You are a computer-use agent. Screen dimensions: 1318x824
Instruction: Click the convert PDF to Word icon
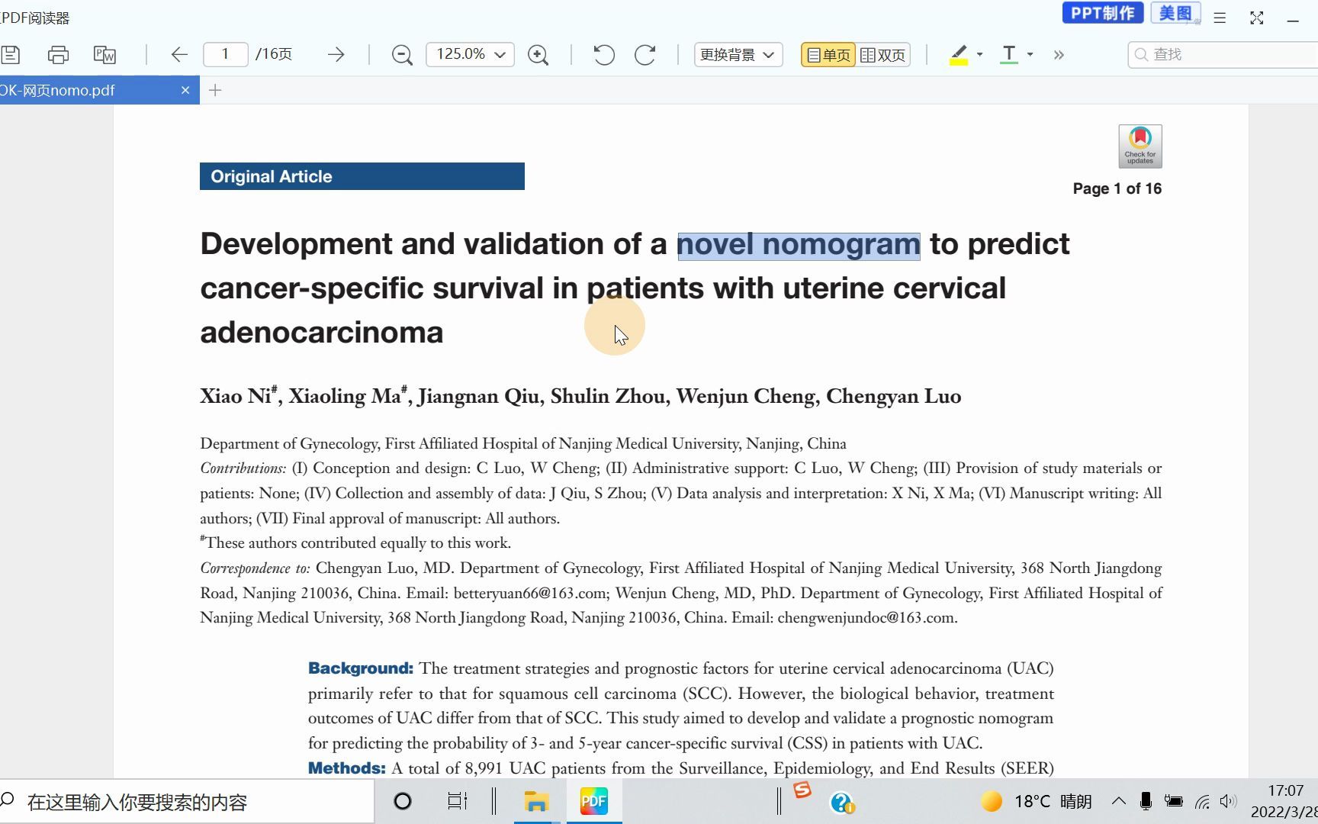click(104, 54)
